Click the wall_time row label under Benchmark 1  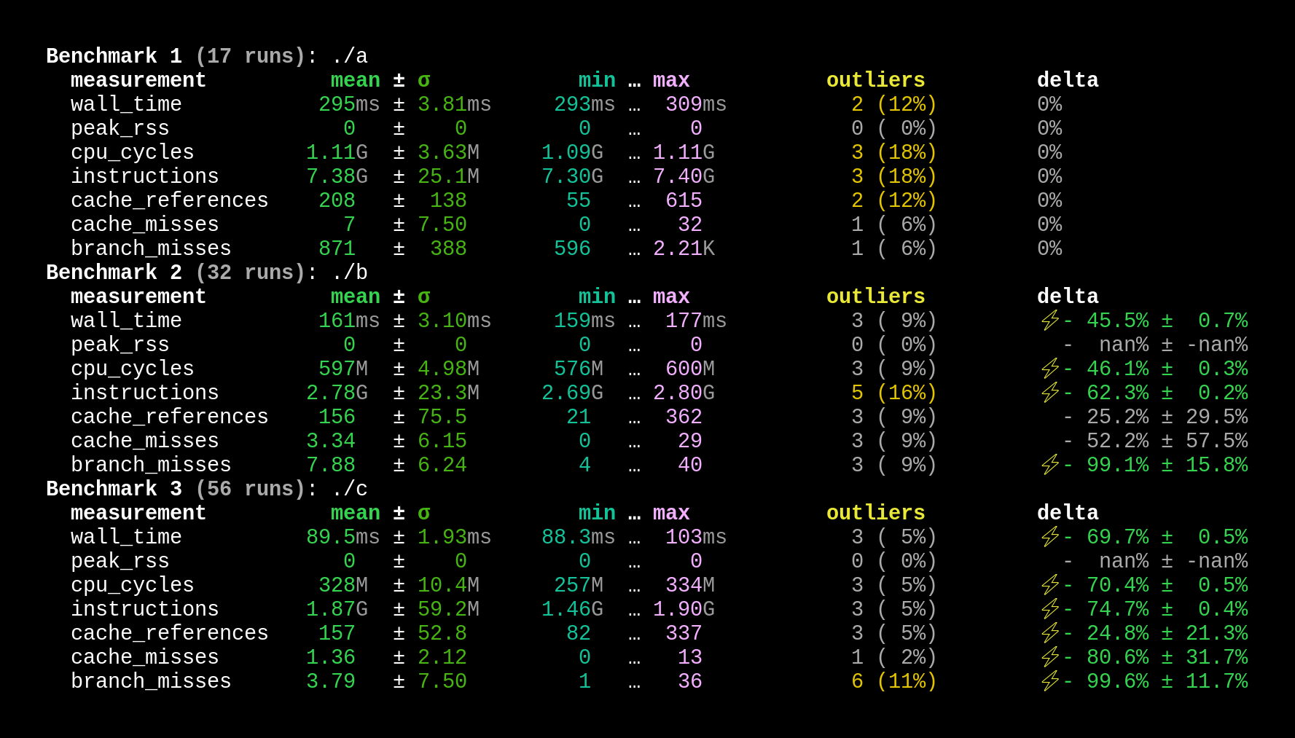click(125, 103)
